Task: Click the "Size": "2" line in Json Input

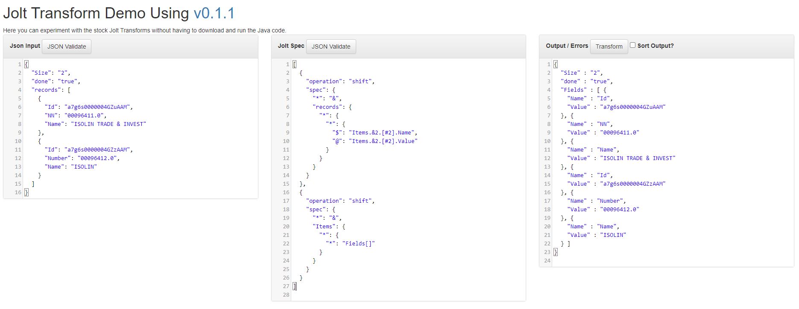Action: pyautogui.click(x=51, y=73)
